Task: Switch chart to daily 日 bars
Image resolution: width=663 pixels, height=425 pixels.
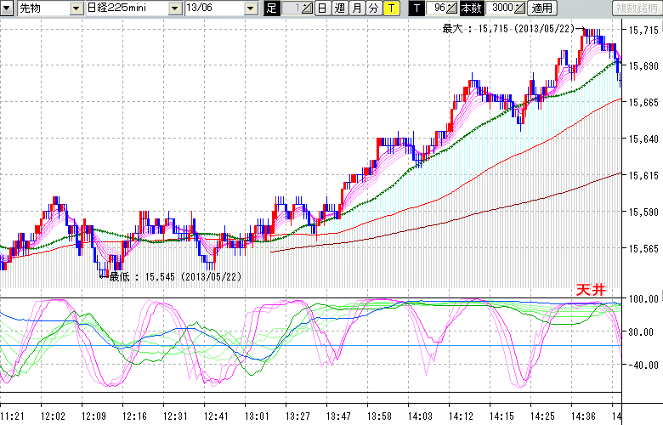Action: (321, 8)
